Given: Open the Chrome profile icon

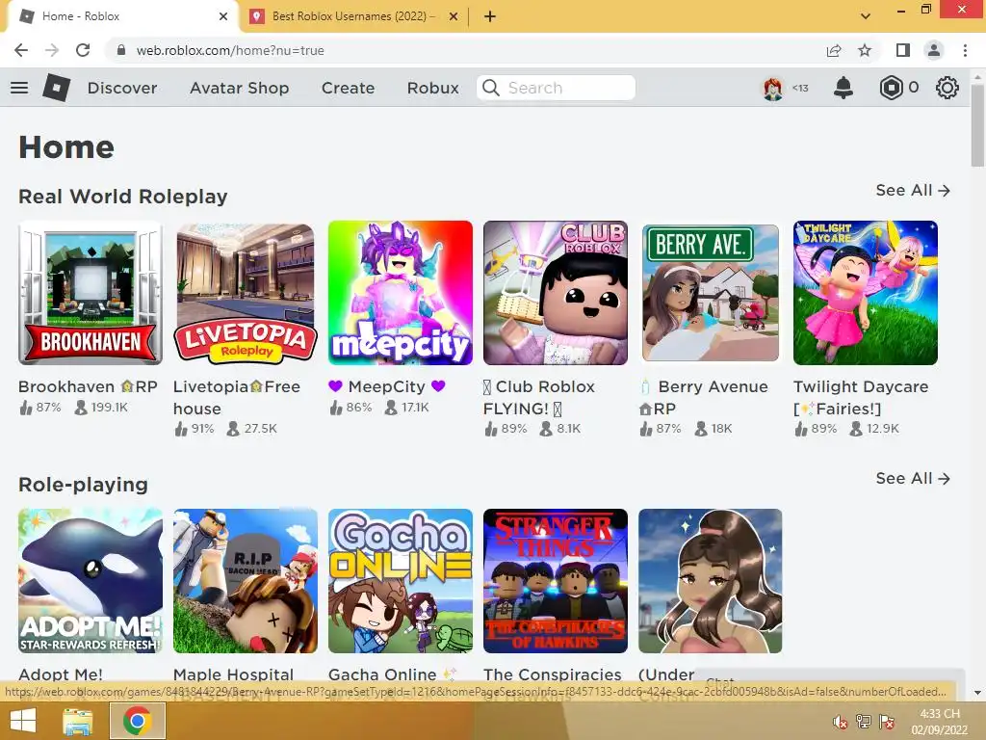Looking at the screenshot, I should tap(934, 50).
